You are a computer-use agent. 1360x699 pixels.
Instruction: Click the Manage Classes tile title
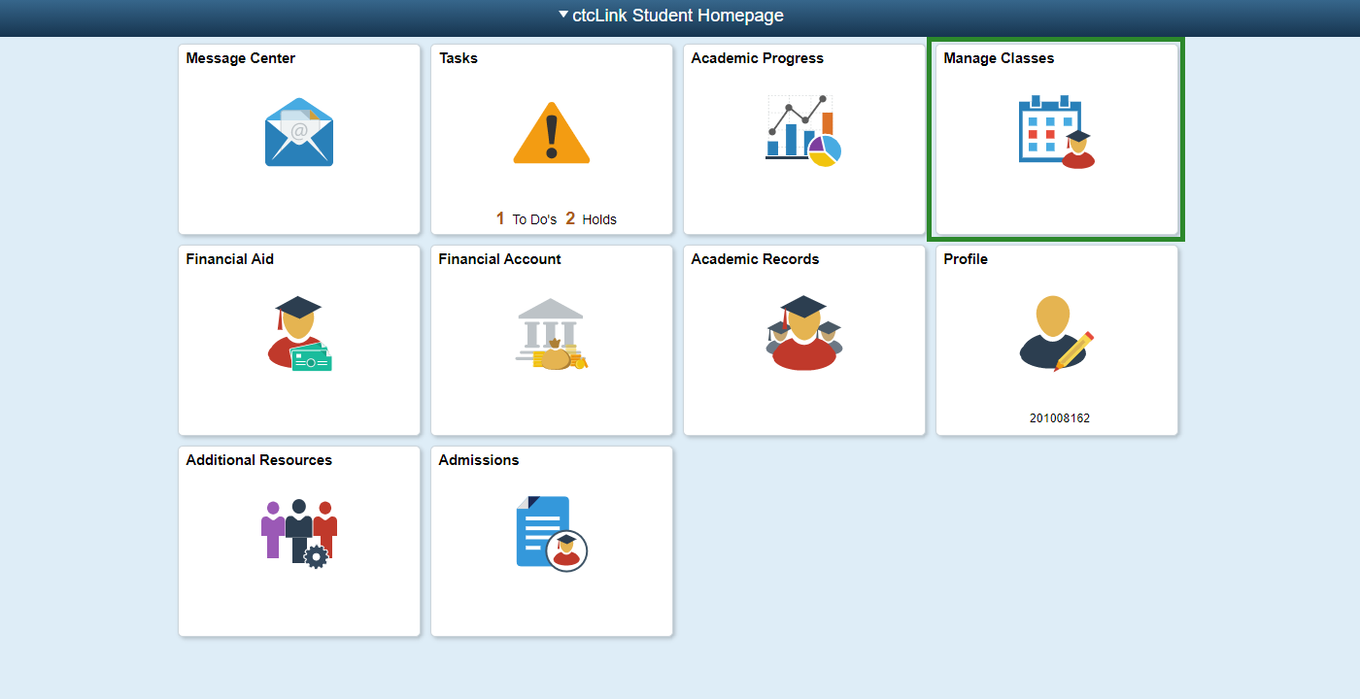click(999, 58)
